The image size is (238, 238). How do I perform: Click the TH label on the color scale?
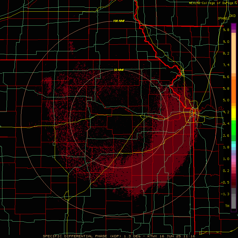227,206
